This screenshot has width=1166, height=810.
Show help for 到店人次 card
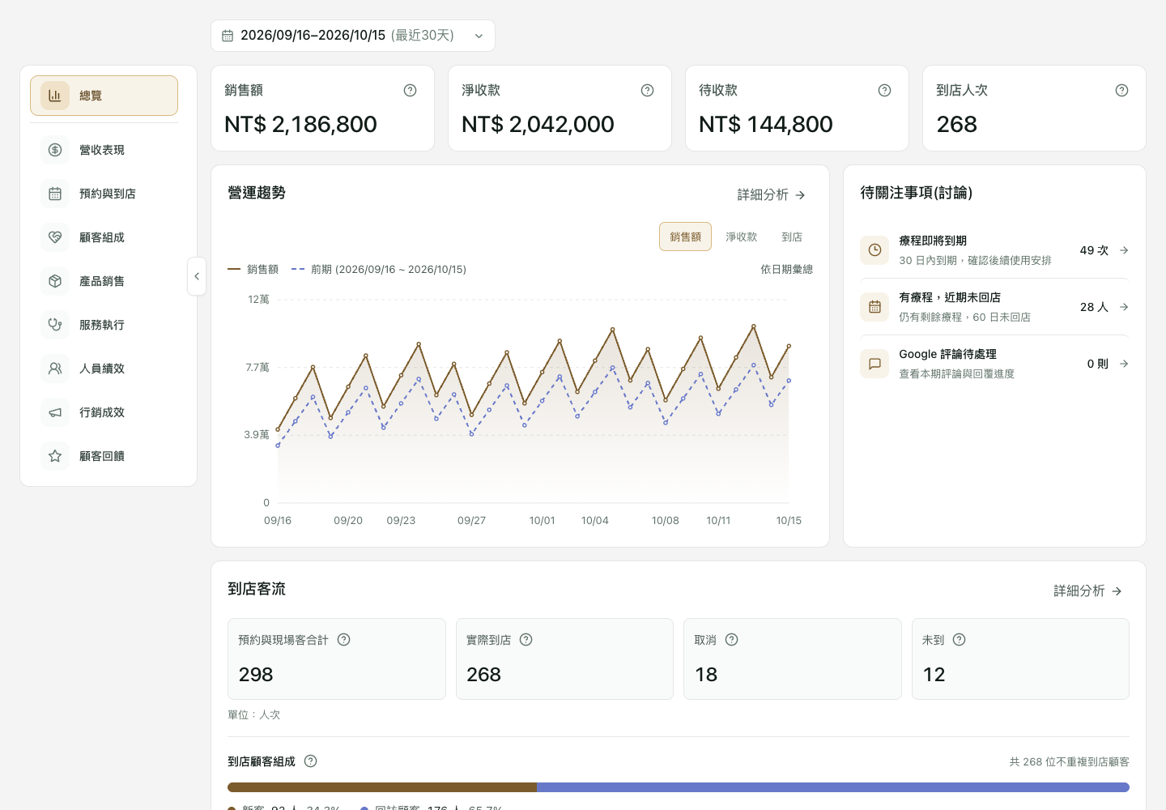click(x=1122, y=91)
